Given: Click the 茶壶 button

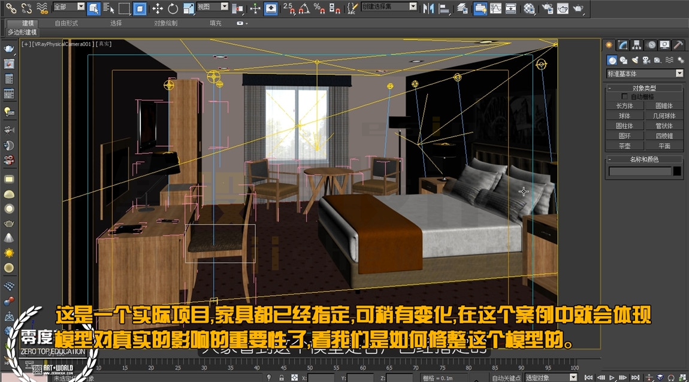Looking at the screenshot, I should pyautogui.click(x=625, y=145).
